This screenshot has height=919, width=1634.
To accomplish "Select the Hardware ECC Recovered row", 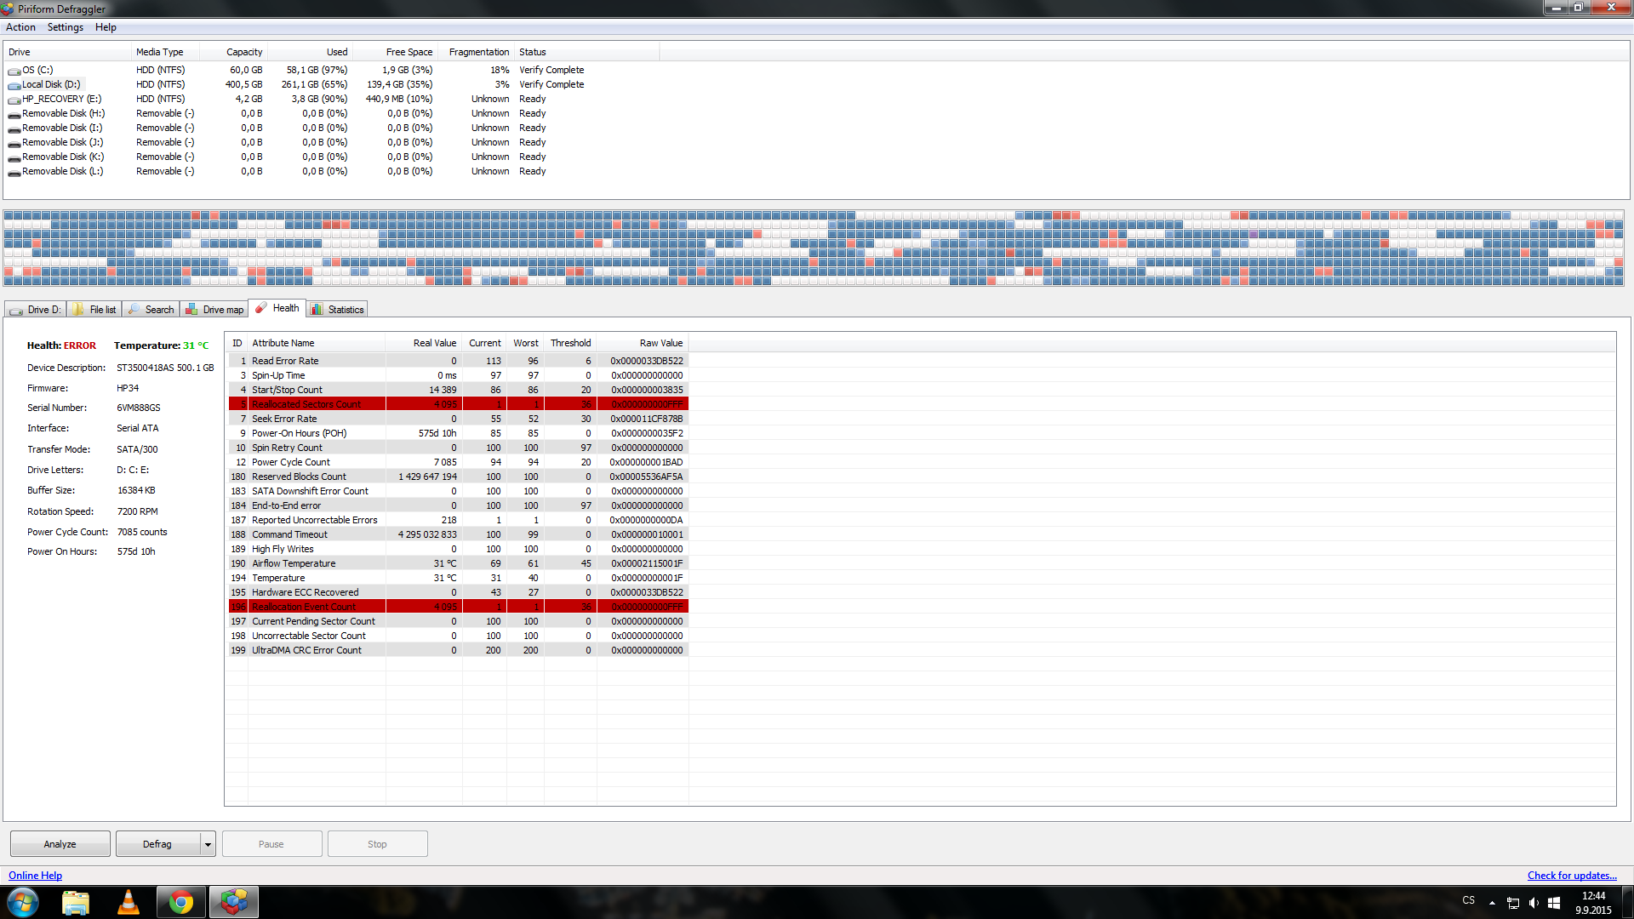I will click(x=458, y=592).
